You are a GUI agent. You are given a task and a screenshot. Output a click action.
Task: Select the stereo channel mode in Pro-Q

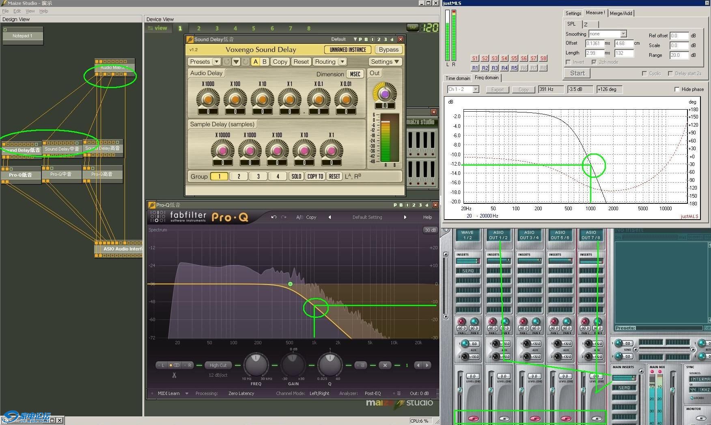pyautogui.click(x=176, y=365)
